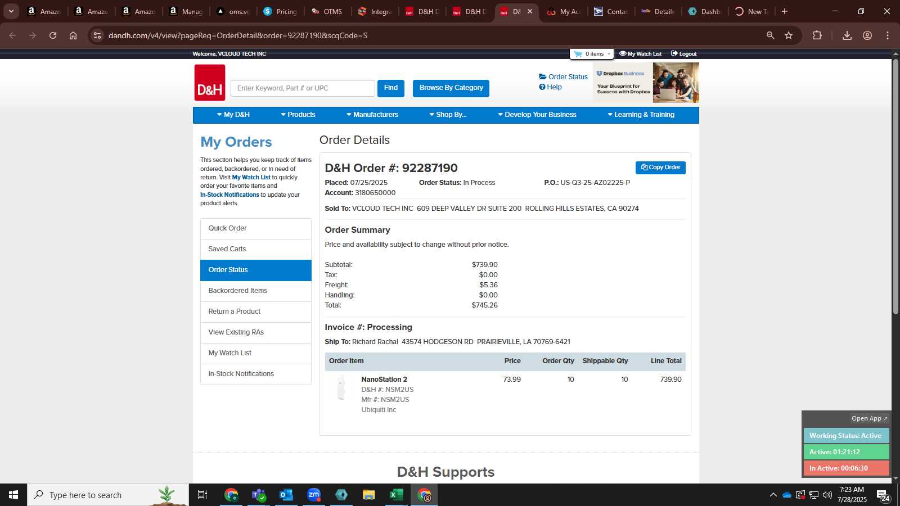Expand Learning & Training menu
This screenshot has height=506, width=900.
tap(641, 115)
